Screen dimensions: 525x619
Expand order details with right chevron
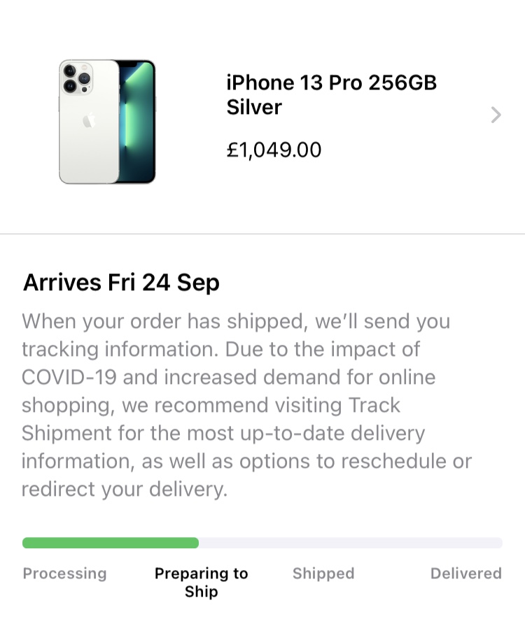click(496, 115)
